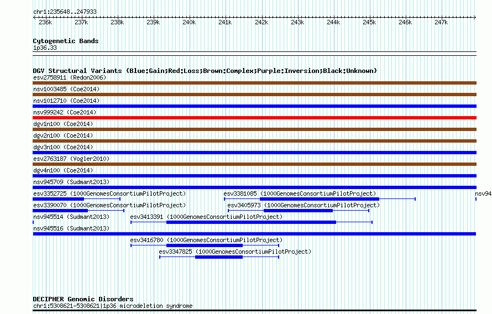The width and height of the screenshot is (492, 314).
Task: Click the 1p36.33 band label
Action: pyautogui.click(x=45, y=48)
